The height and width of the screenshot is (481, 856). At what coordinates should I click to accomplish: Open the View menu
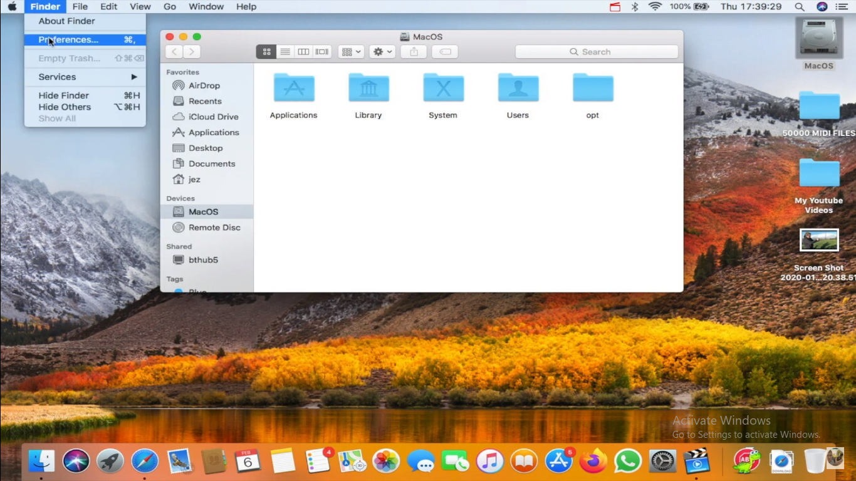140,6
